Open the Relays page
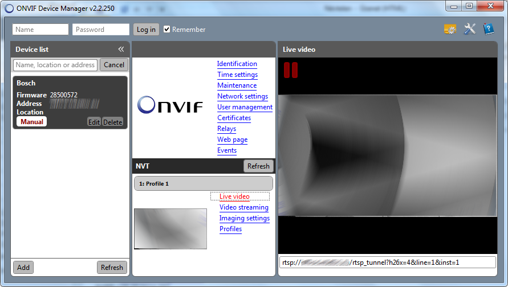Screen dimensions: 508x287 226,129
